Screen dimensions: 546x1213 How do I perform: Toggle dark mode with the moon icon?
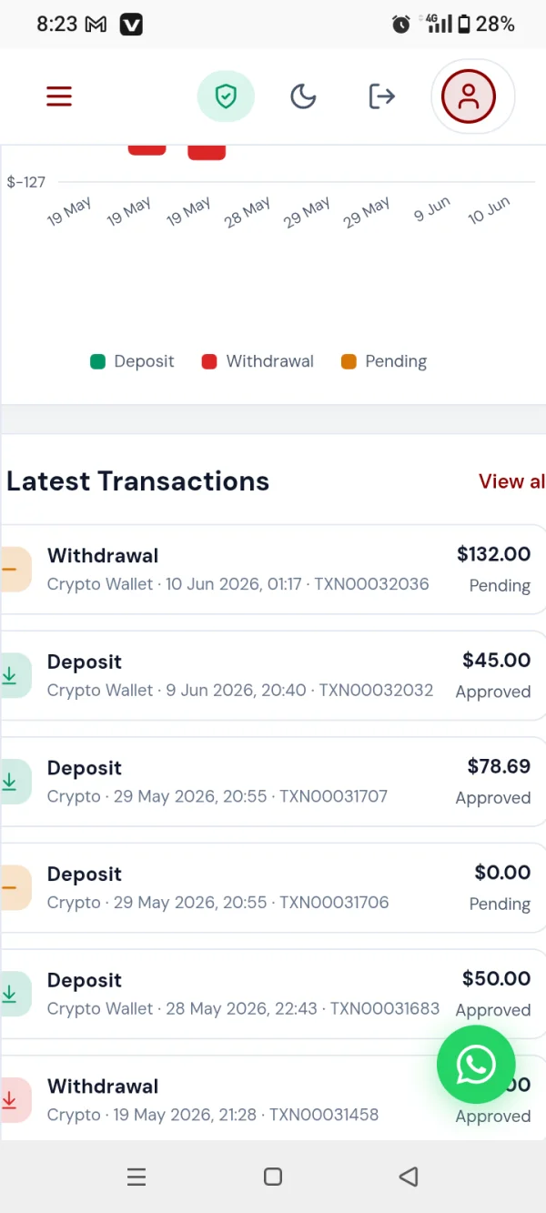[x=303, y=96]
